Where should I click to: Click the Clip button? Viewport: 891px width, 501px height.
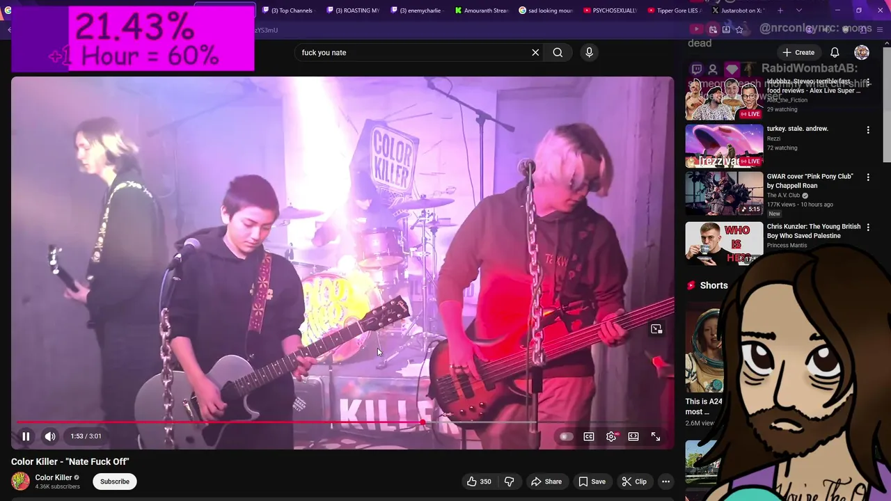634,482
